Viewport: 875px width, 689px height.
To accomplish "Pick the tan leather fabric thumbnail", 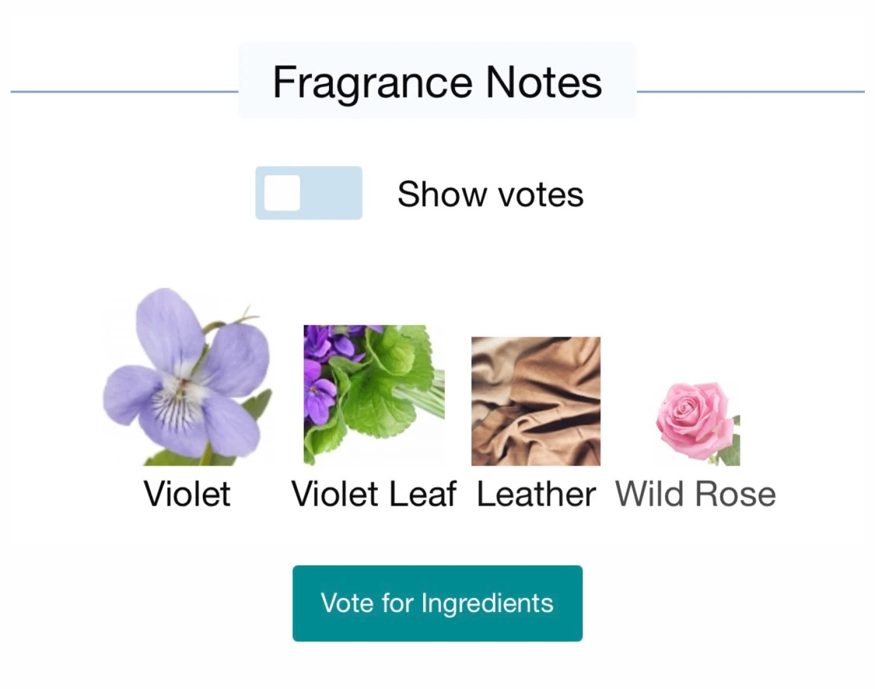I will coord(536,400).
